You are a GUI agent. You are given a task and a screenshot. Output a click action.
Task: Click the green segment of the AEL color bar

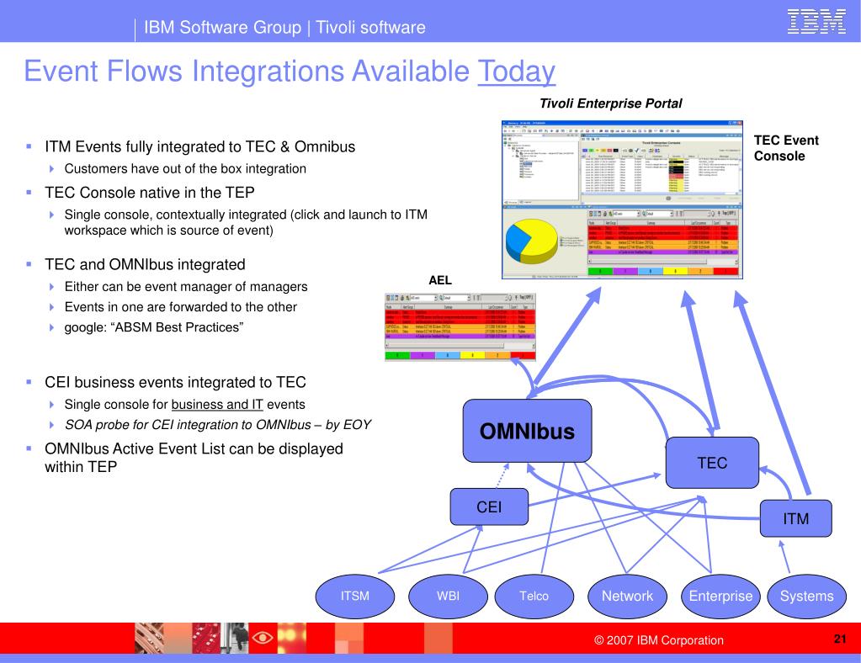coord(397,356)
